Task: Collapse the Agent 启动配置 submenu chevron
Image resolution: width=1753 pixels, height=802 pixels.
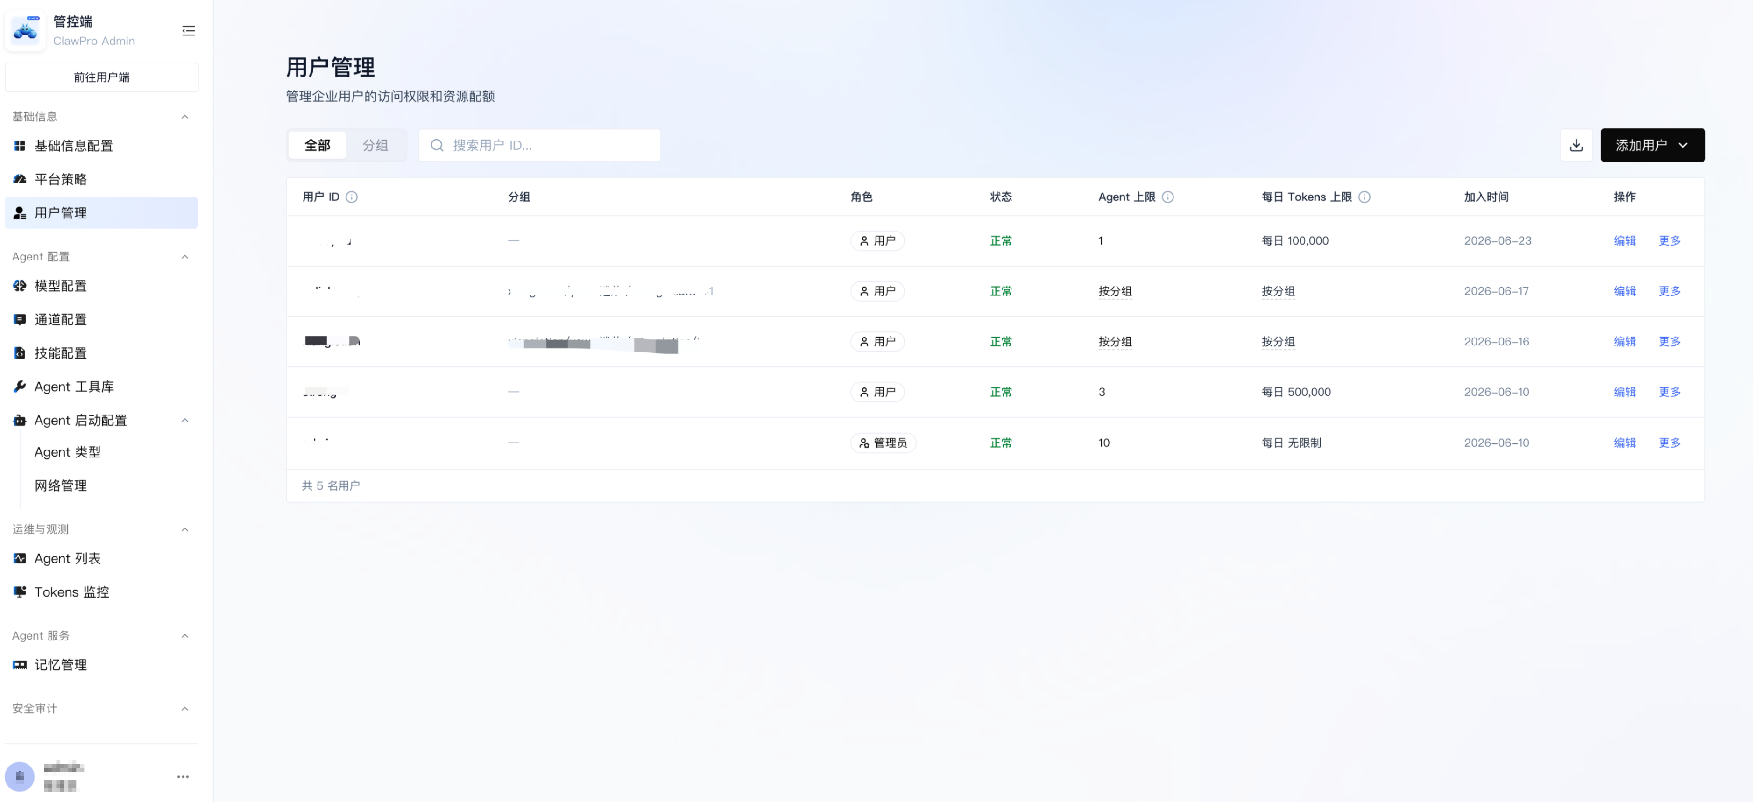Action: [x=184, y=421]
